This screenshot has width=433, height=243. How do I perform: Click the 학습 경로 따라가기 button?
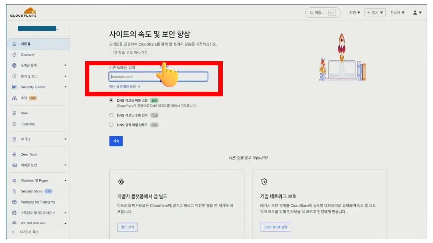pos(130,53)
